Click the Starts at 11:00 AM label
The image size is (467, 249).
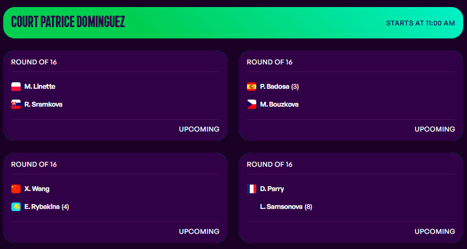(420, 23)
